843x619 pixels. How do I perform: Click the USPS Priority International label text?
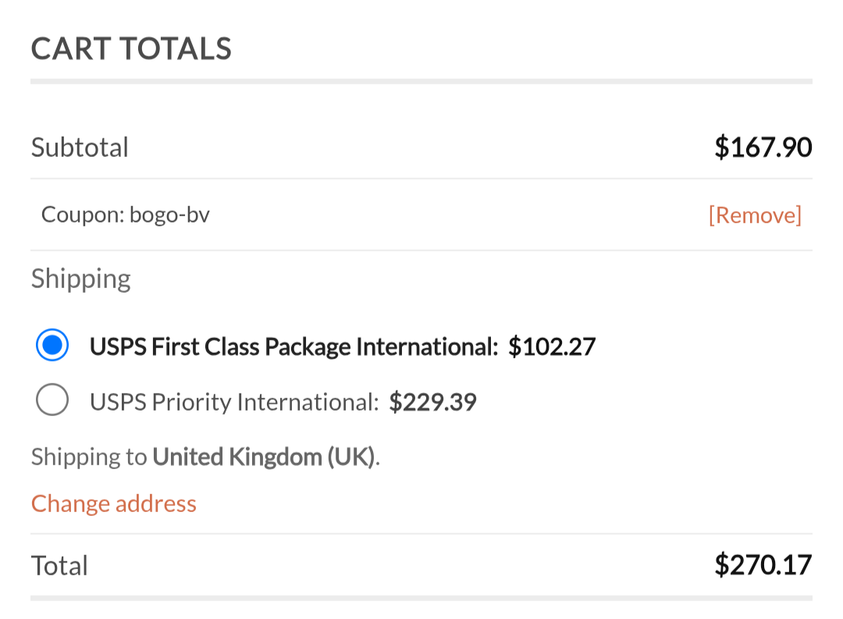[x=234, y=402]
